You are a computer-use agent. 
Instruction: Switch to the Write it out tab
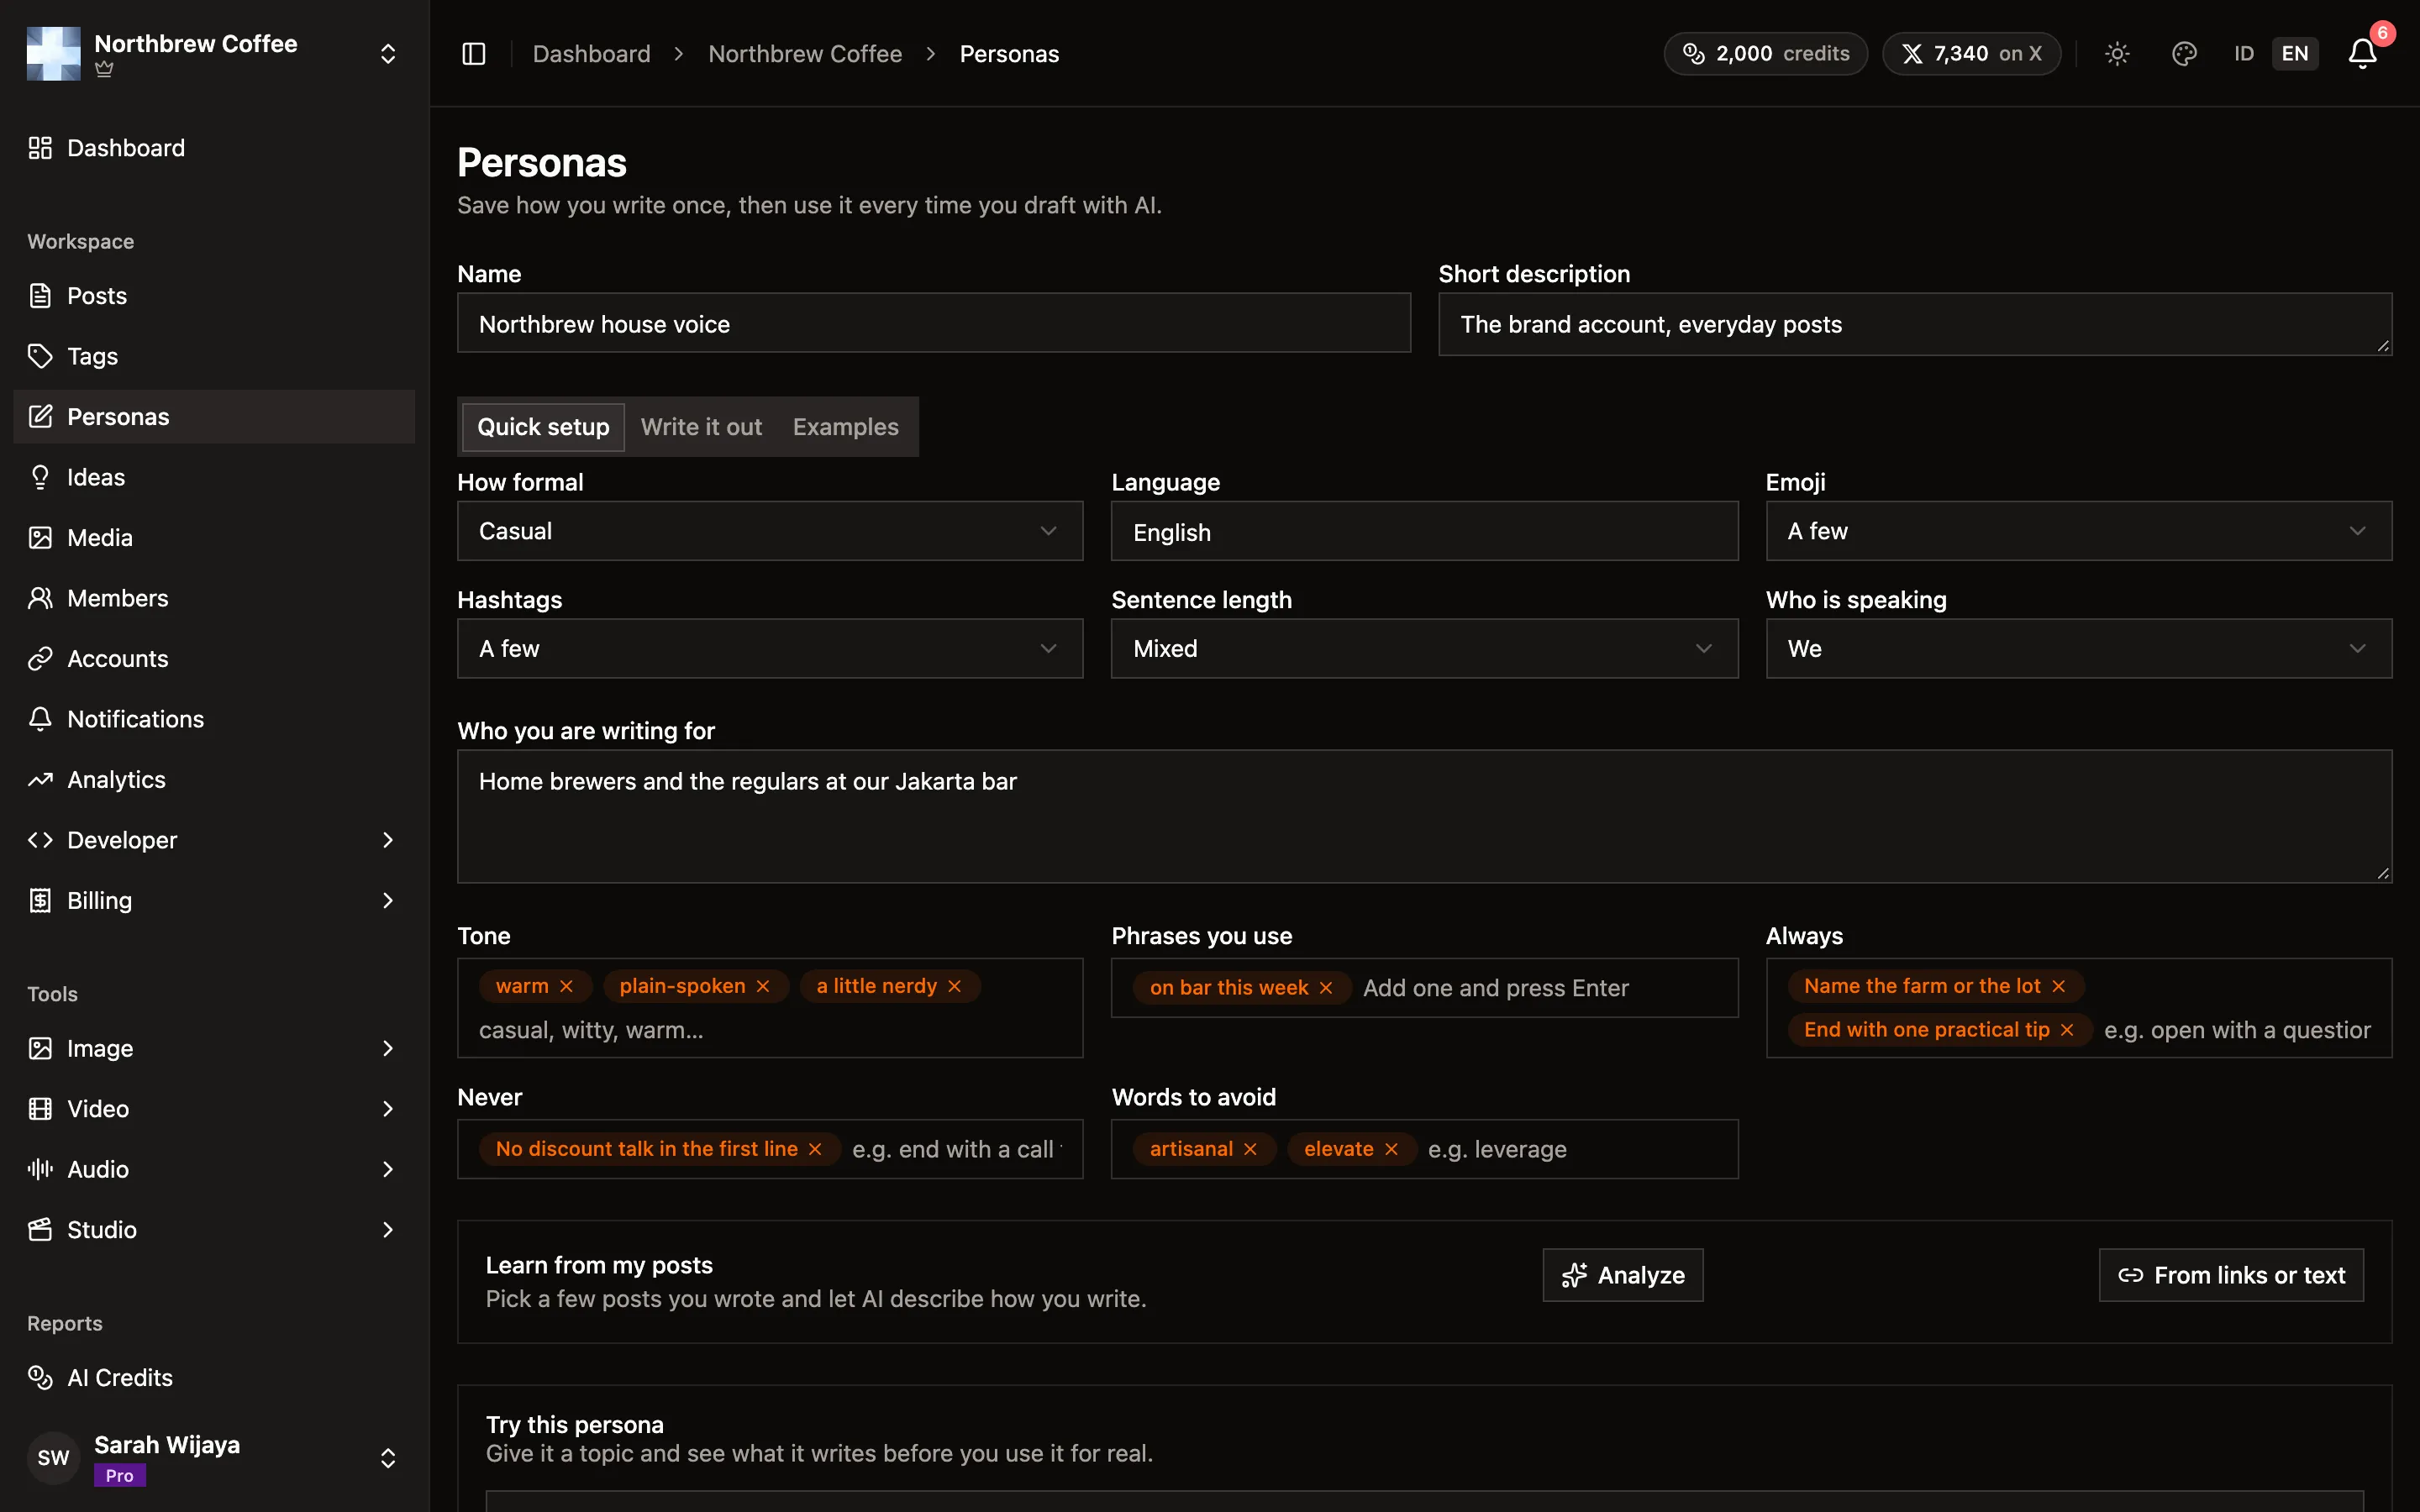pos(701,427)
